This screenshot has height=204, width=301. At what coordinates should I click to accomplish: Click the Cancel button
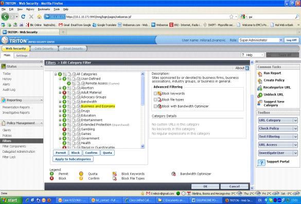pos(235,187)
